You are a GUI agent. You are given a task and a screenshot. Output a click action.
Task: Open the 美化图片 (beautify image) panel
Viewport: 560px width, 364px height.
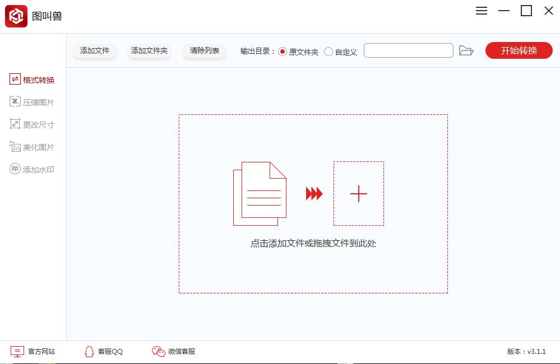[x=32, y=147]
